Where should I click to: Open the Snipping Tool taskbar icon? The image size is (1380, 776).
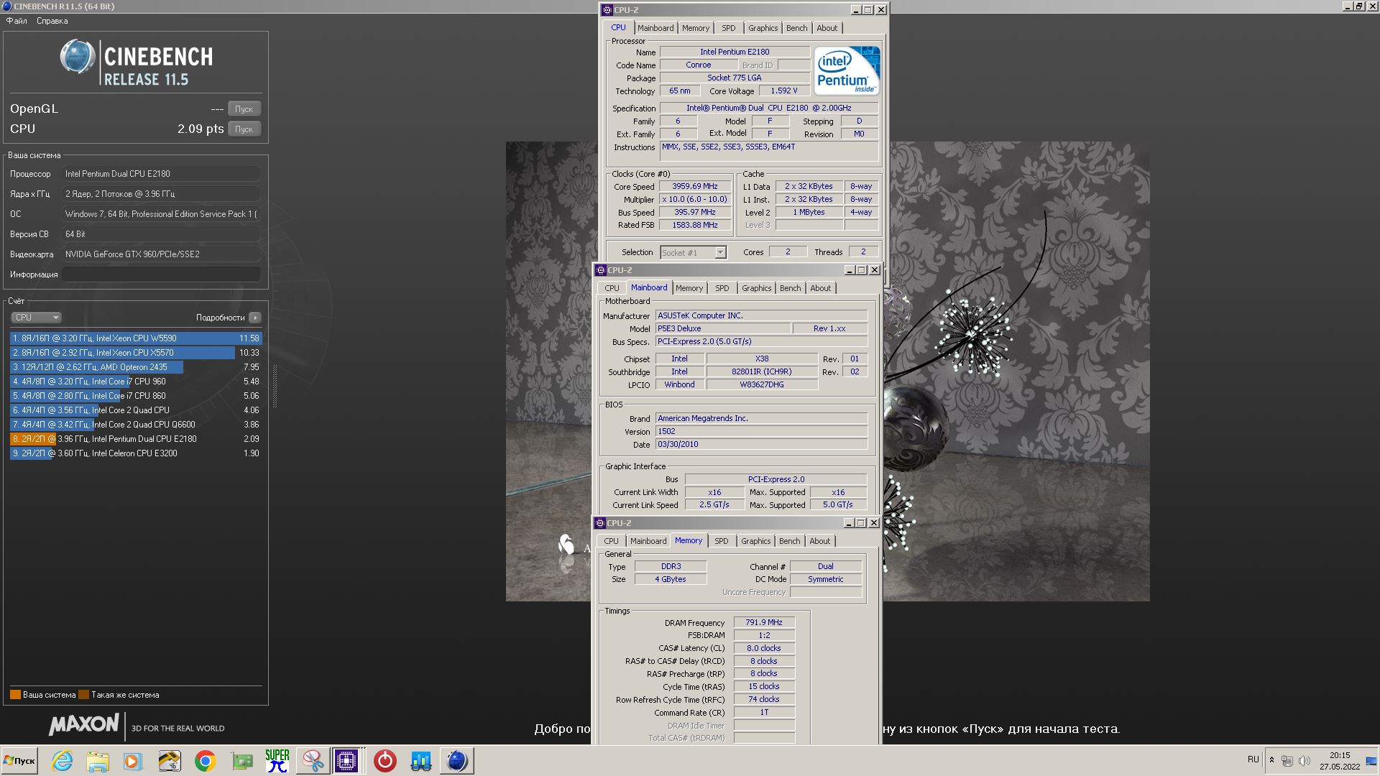pos(313,761)
